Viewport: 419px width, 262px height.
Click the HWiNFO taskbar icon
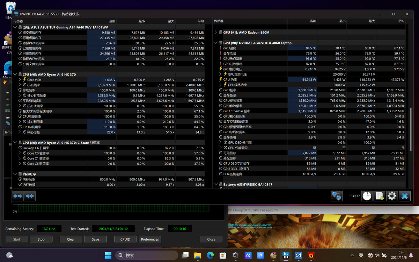click(286, 255)
